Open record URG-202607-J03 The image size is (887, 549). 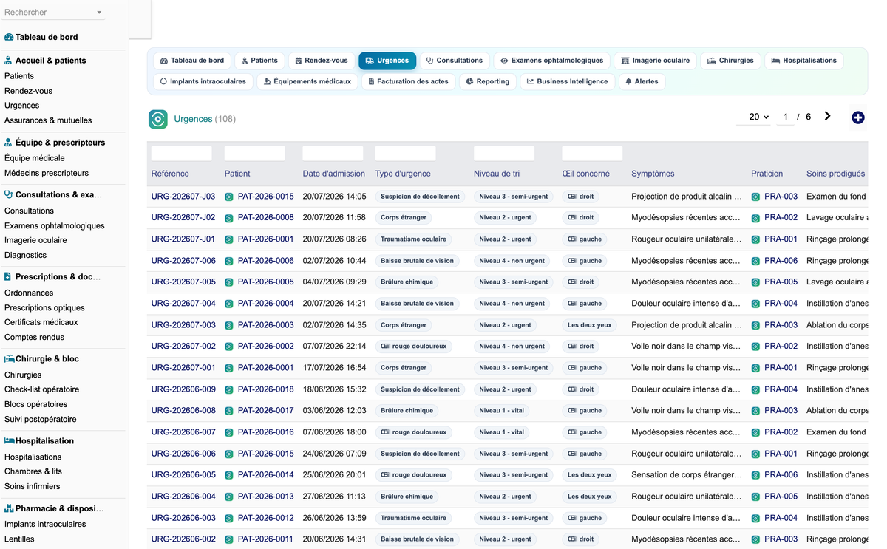click(x=183, y=197)
